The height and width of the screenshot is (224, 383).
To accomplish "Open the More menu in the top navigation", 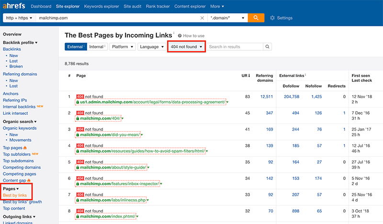I will pos(217,6).
